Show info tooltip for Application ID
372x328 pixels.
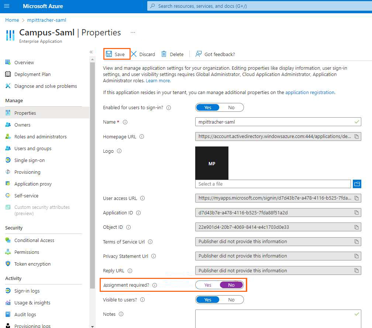pos(138,213)
